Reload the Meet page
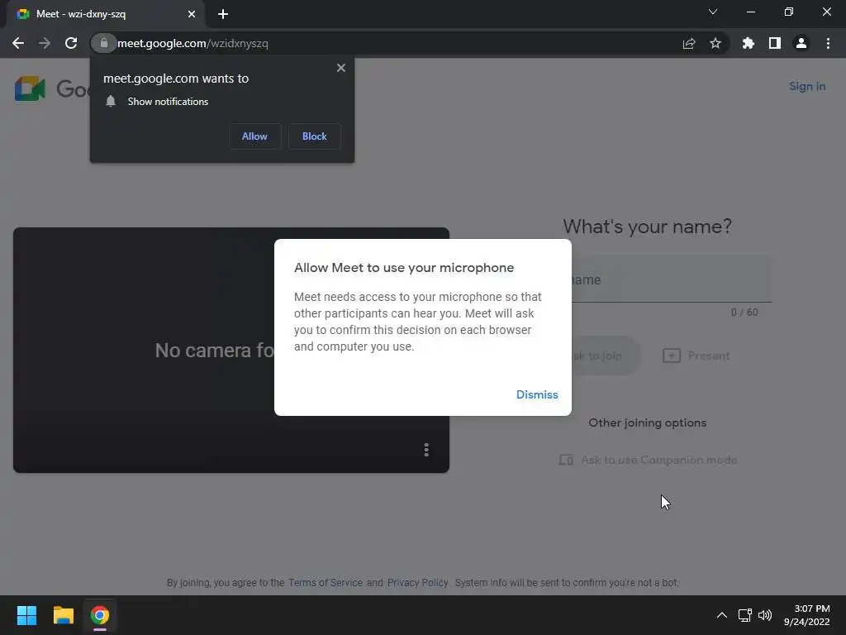The height and width of the screenshot is (635, 846). (x=71, y=43)
